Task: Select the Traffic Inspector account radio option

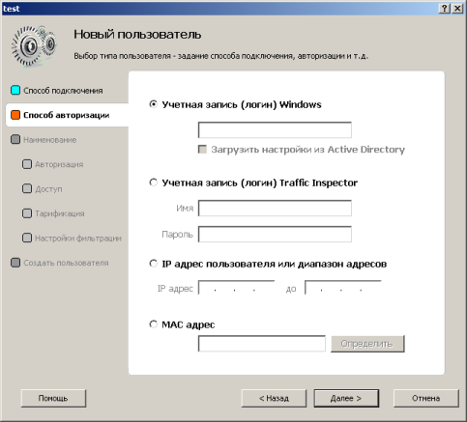Action: (x=154, y=183)
